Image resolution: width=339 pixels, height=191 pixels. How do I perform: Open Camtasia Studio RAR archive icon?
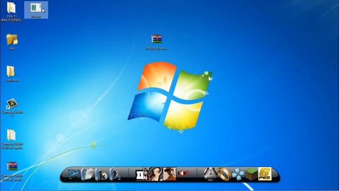[12, 166]
